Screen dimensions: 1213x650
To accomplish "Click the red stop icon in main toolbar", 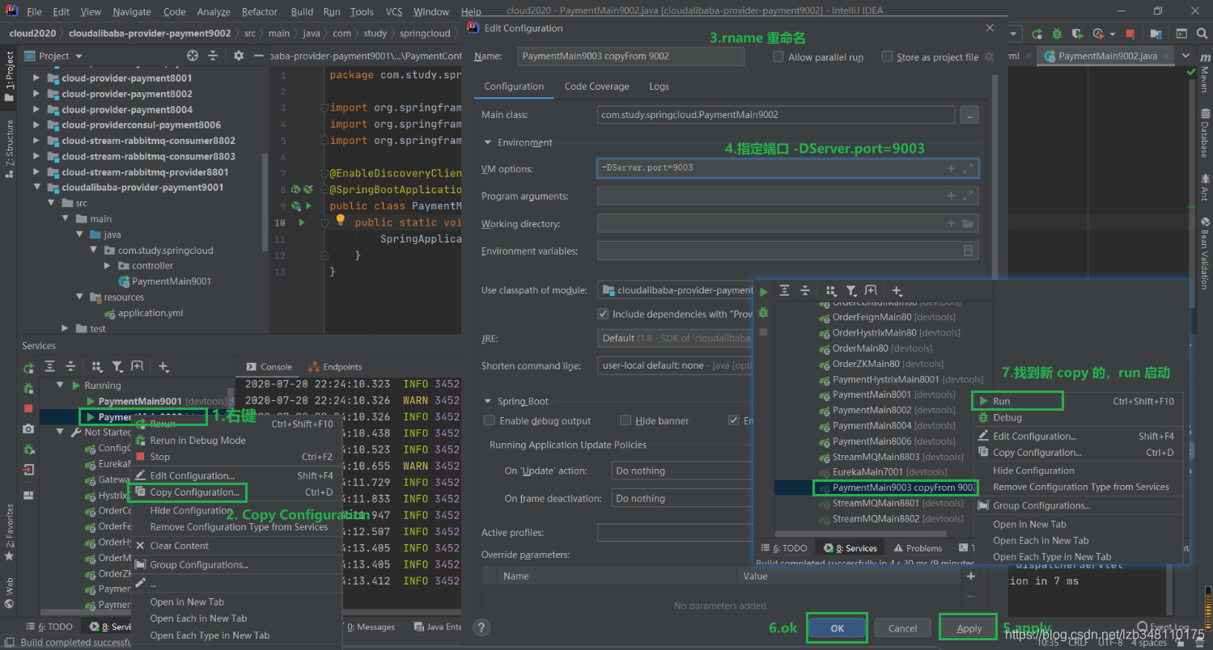I will [1129, 34].
